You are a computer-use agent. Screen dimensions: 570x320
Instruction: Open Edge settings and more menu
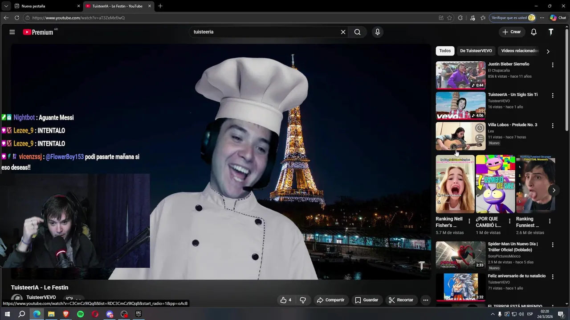click(x=542, y=18)
